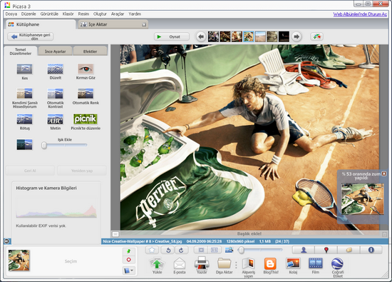Select the Kütüphane tab
Image resolution: width=392 pixels, height=282 pixels.
pos(40,24)
